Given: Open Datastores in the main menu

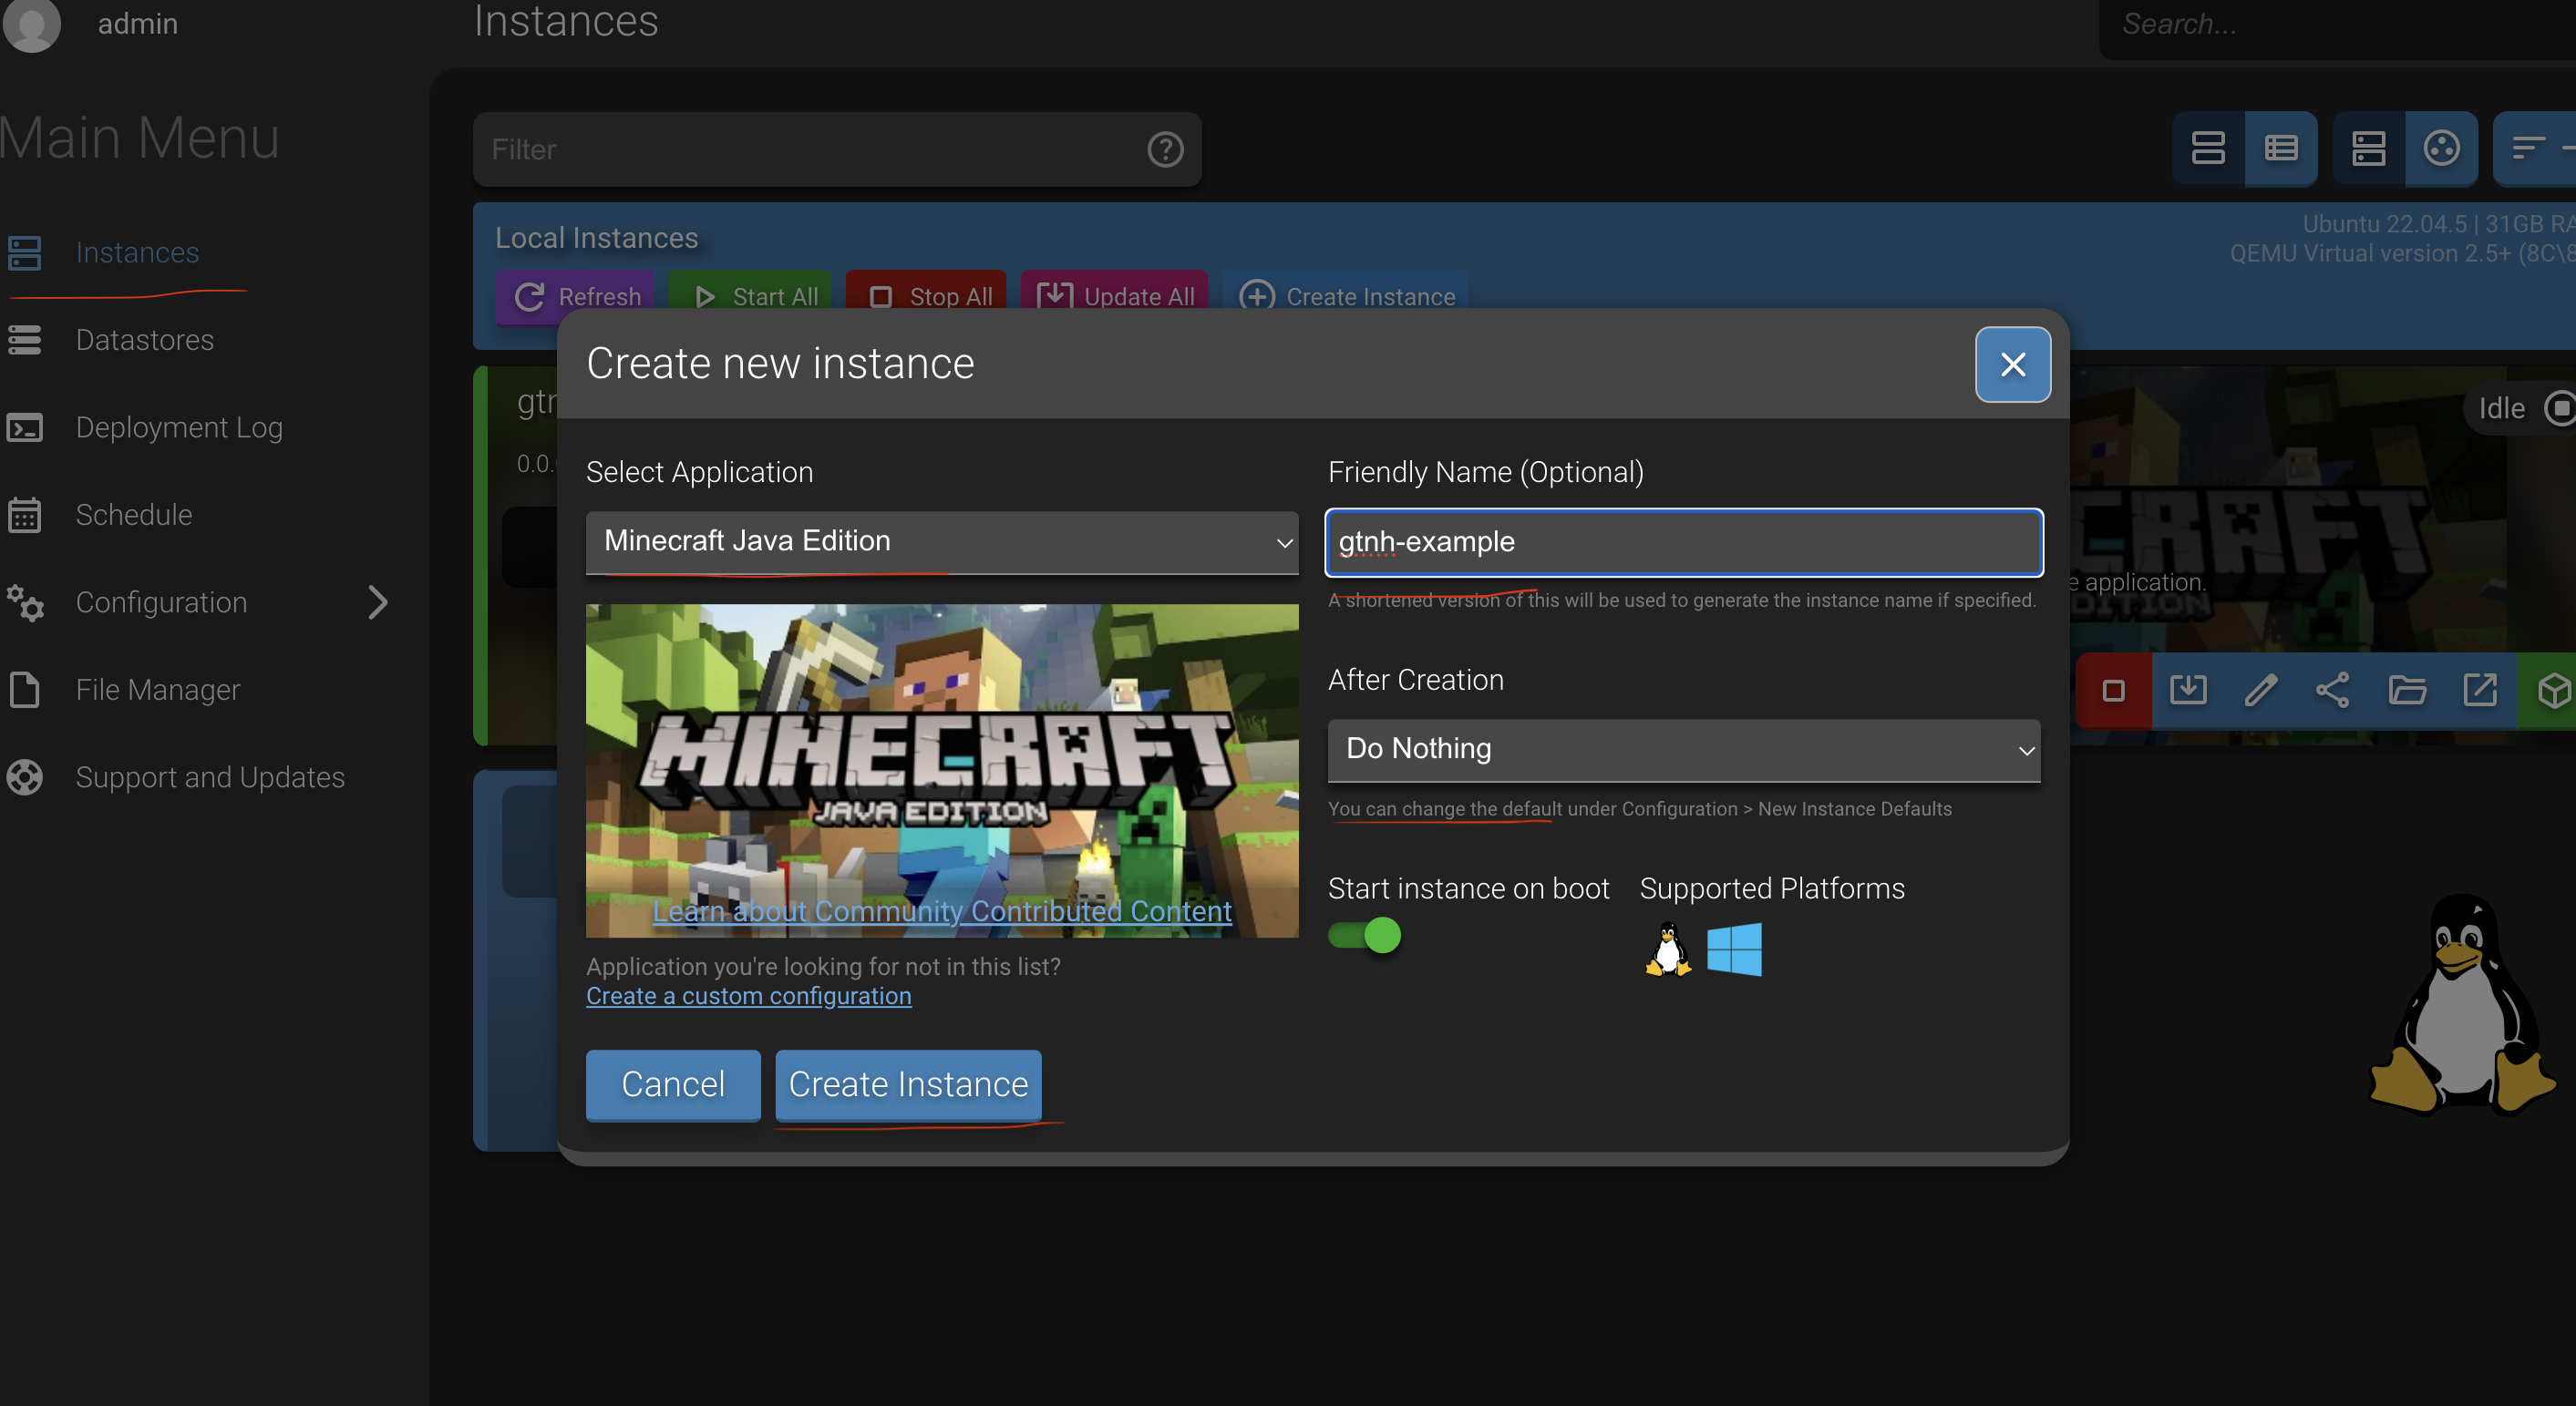Looking at the screenshot, I should [x=144, y=340].
